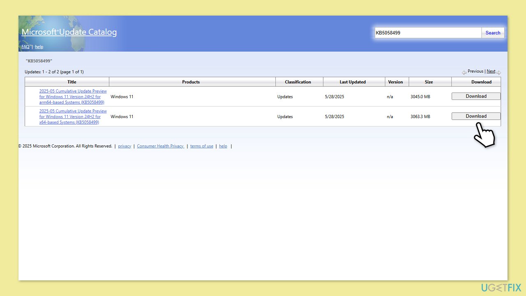Sort by the Size column header
Image resolution: width=526 pixels, height=296 pixels.
point(429,82)
